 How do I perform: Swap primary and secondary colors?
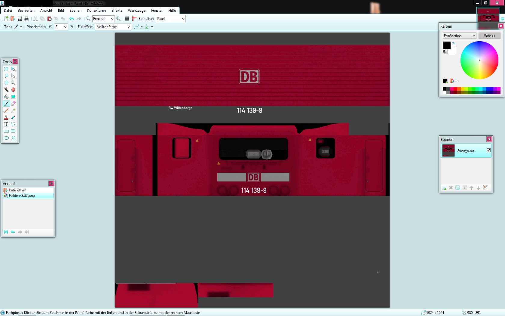pos(454,43)
